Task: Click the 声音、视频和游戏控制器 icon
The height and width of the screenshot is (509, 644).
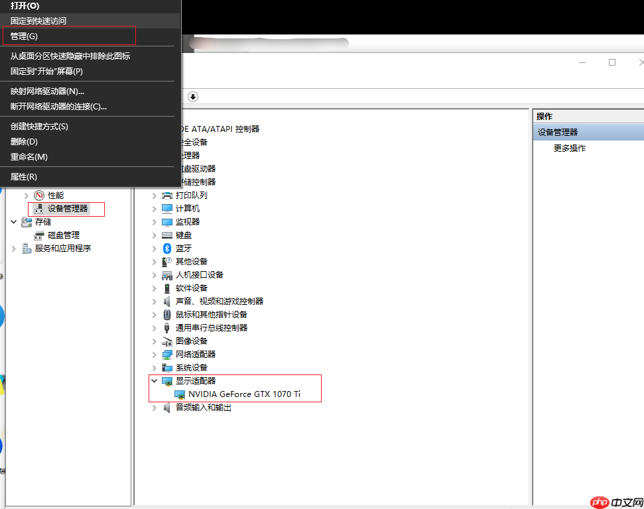Action: (x=166, y=301)
